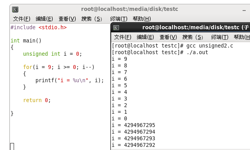The width and height of the screenshot is (250, 150).
Task: Click output line i = 4294967294
Action: [133, 132]
